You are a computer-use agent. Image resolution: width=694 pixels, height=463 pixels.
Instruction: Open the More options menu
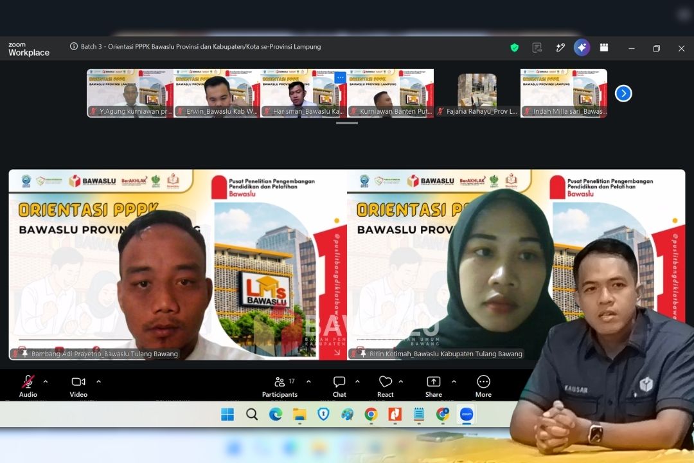pyautogui.click(x=483, y=386)
